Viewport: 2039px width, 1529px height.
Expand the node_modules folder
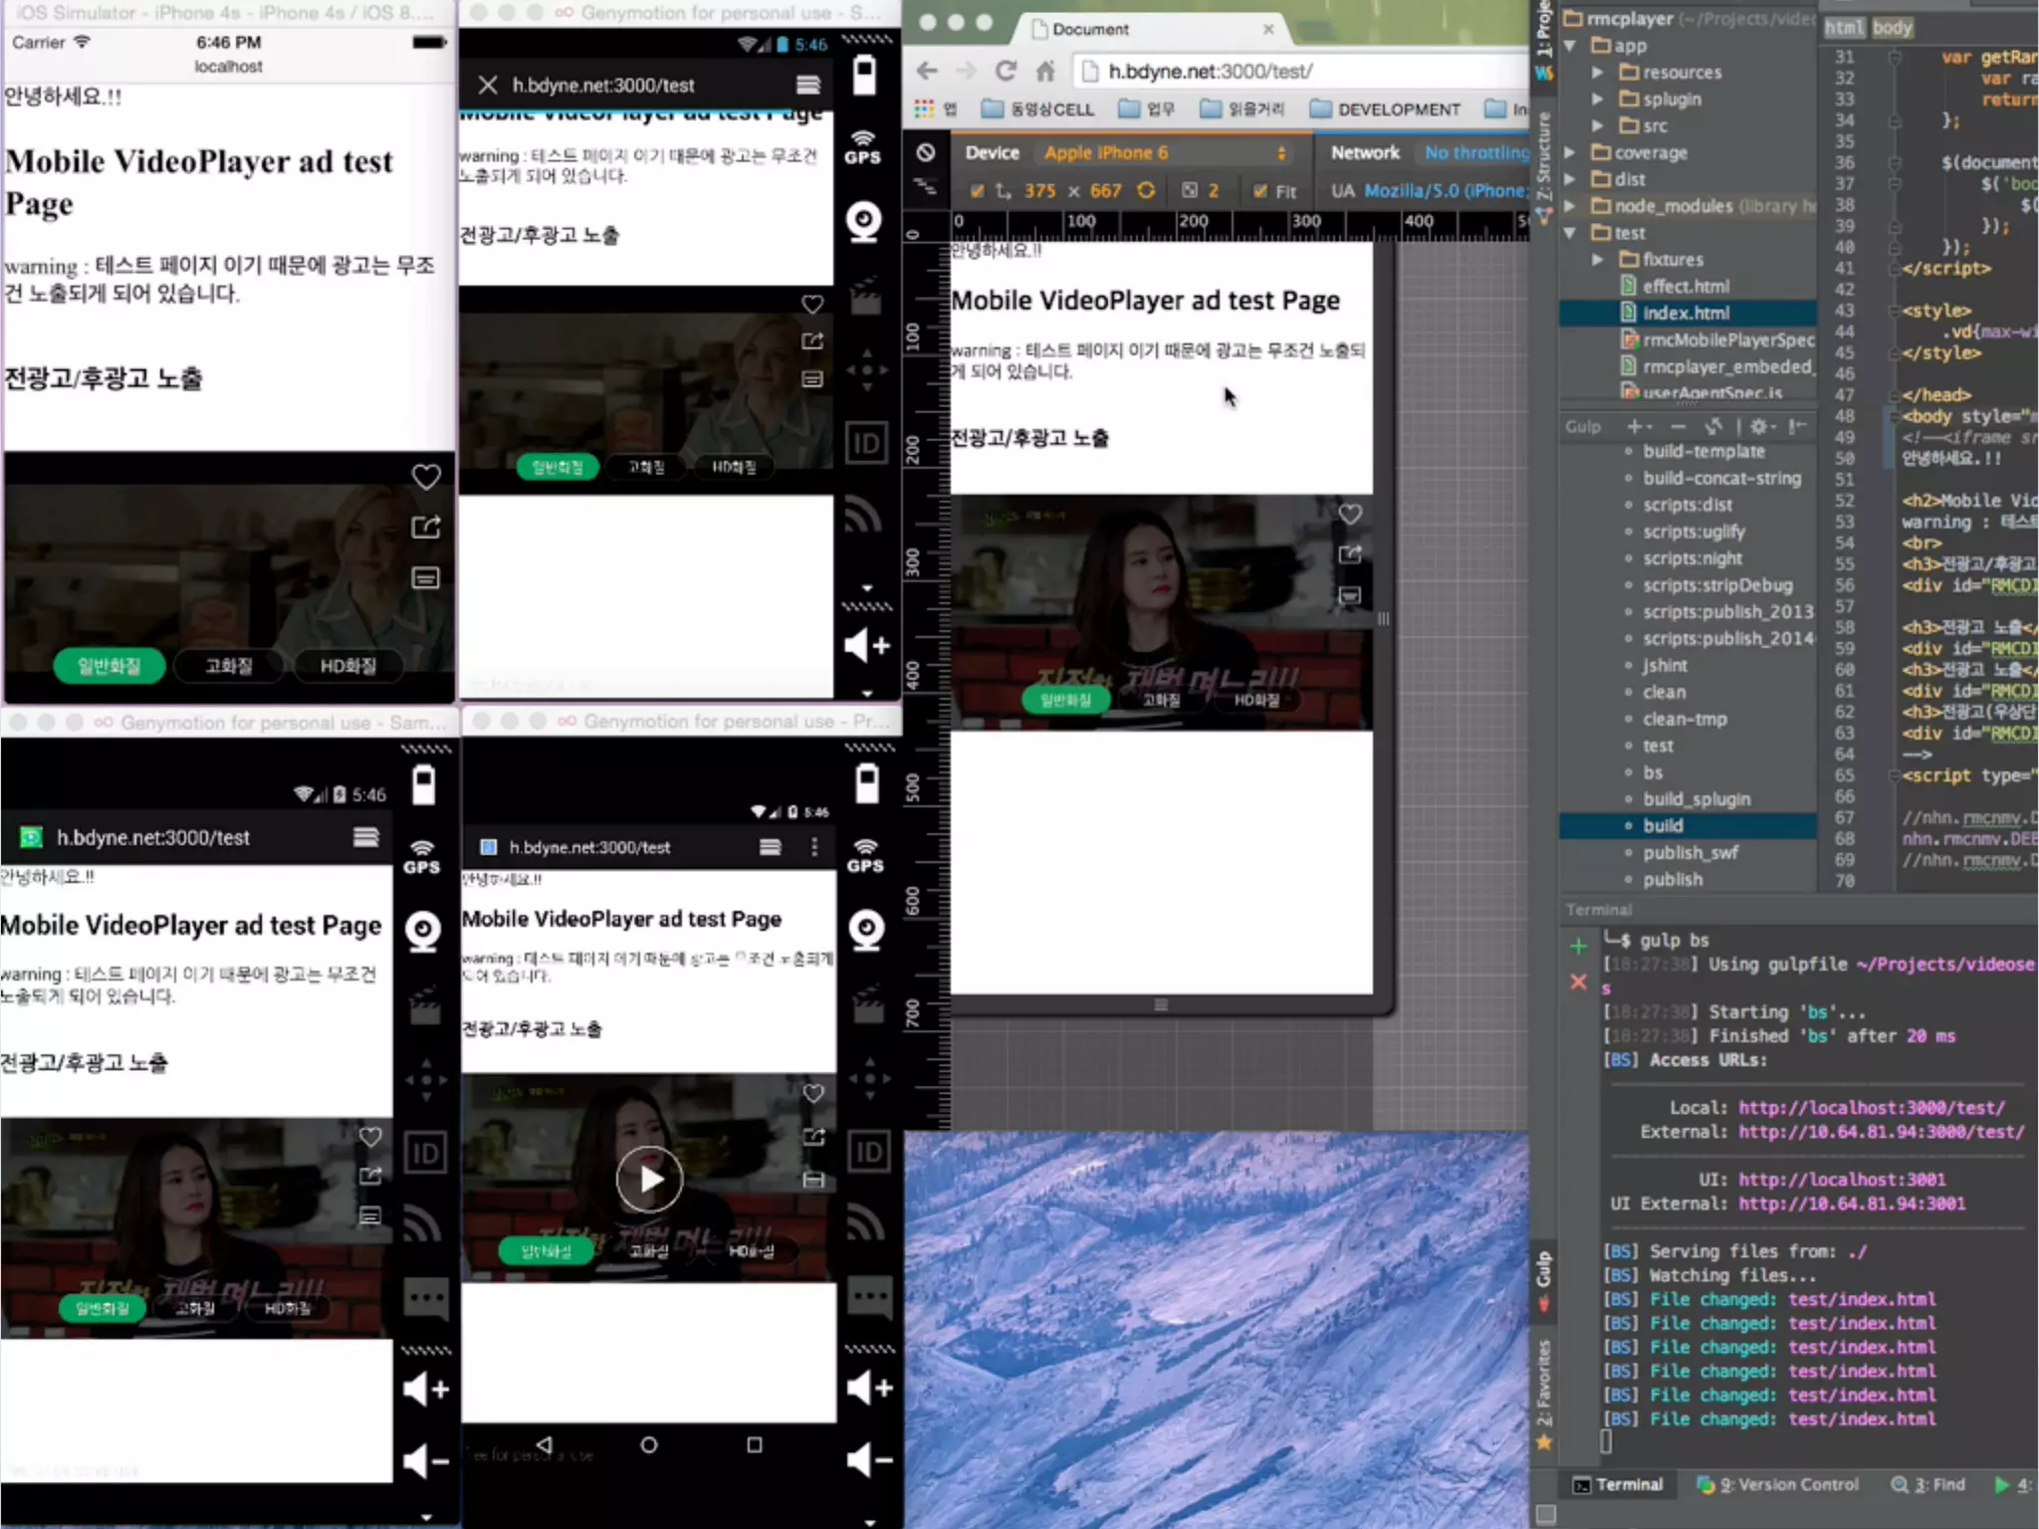pos(1570,206)
